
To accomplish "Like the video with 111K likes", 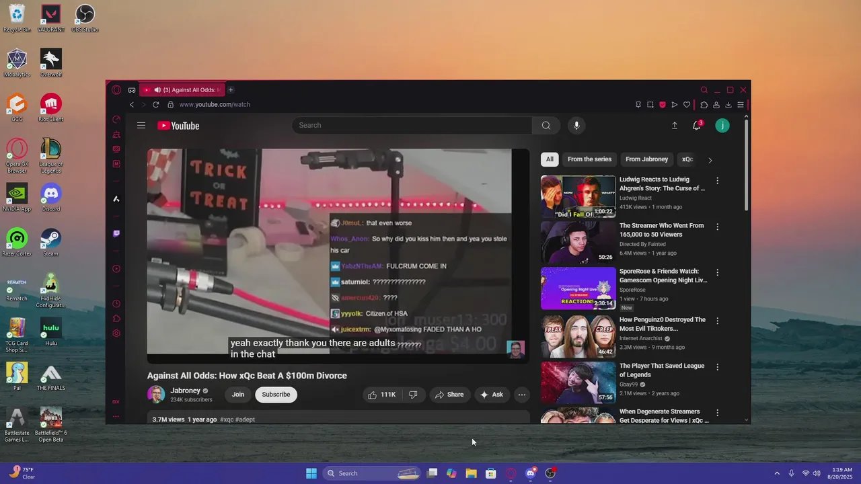I will coord(381,395).
